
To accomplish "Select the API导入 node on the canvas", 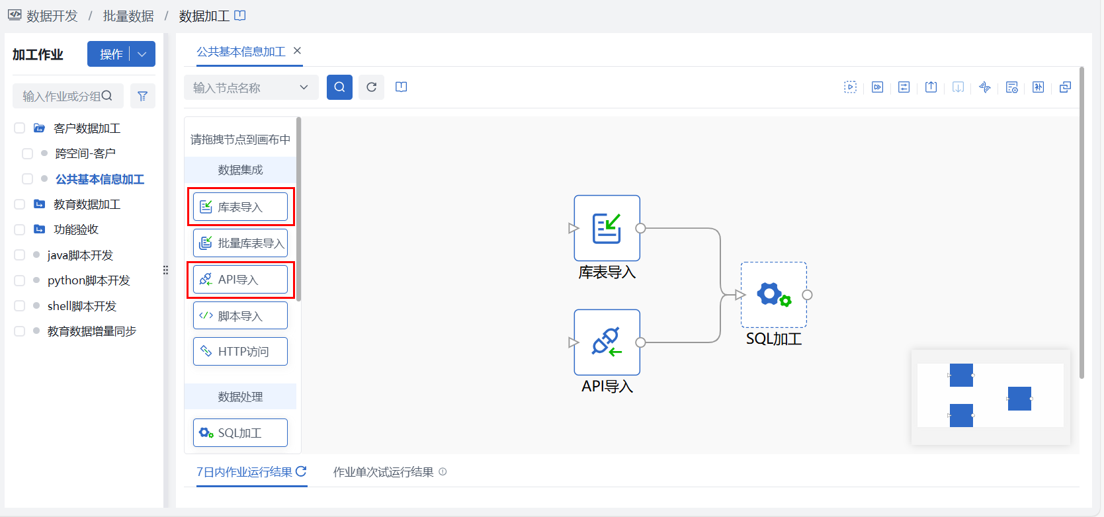I will click(x=607, y=342).
